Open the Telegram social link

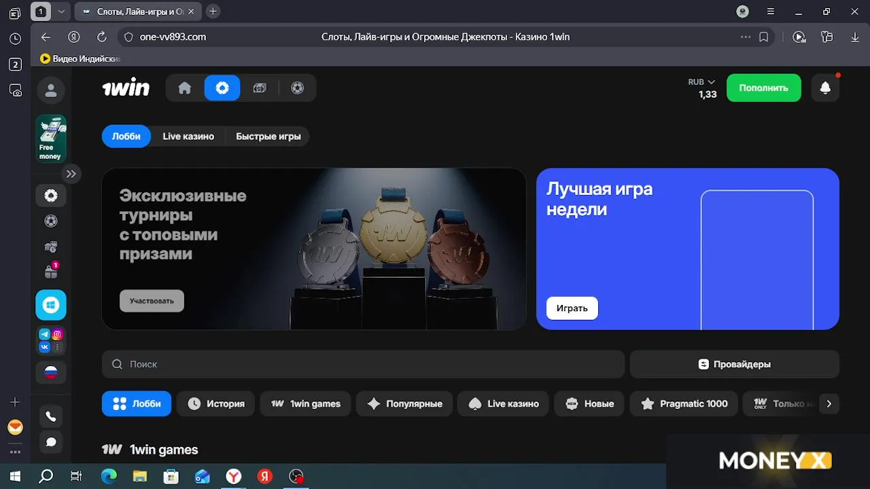[45, 334]
